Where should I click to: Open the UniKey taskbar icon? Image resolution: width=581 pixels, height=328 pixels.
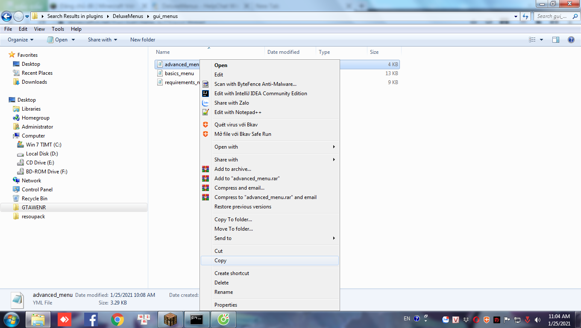point(144,319)
